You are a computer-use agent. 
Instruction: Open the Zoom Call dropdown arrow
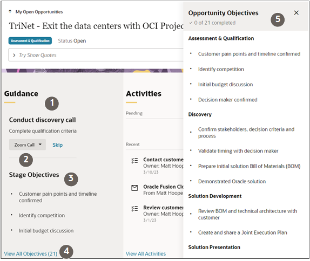40,145
